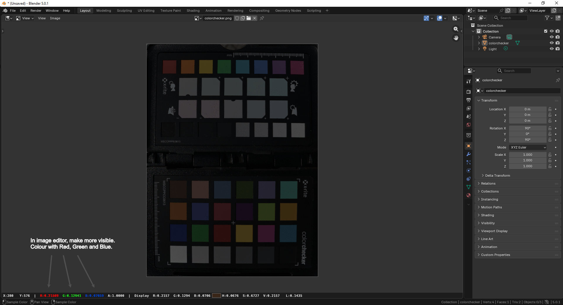Open the Scene properties tab
Screen dimensions: 563x305
pyautogui.click(x=469, y=117)
